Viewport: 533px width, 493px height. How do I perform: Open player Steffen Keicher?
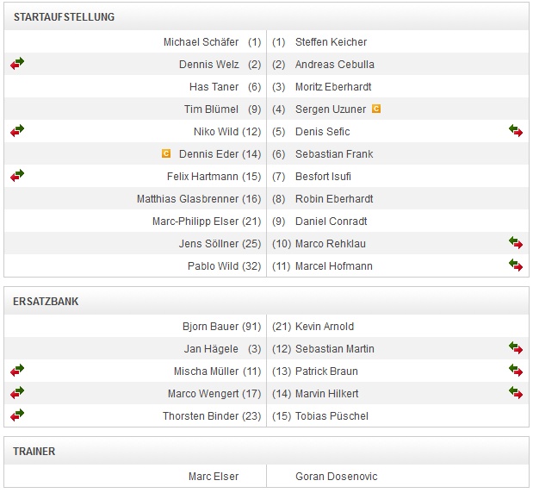click(331, 42)
